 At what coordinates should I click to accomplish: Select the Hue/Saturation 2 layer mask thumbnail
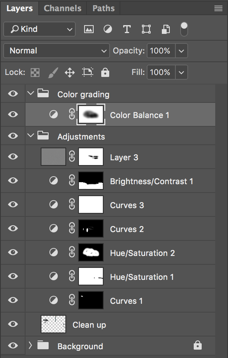(x=91, y=252)
